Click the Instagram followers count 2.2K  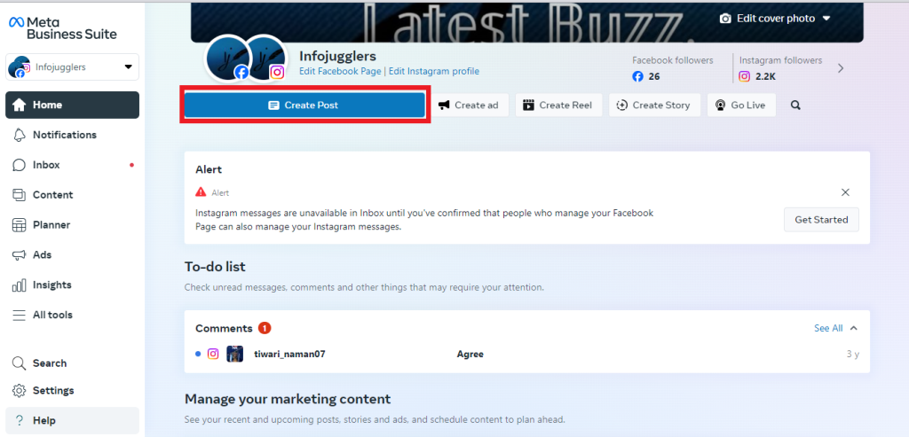coord(766,76)
